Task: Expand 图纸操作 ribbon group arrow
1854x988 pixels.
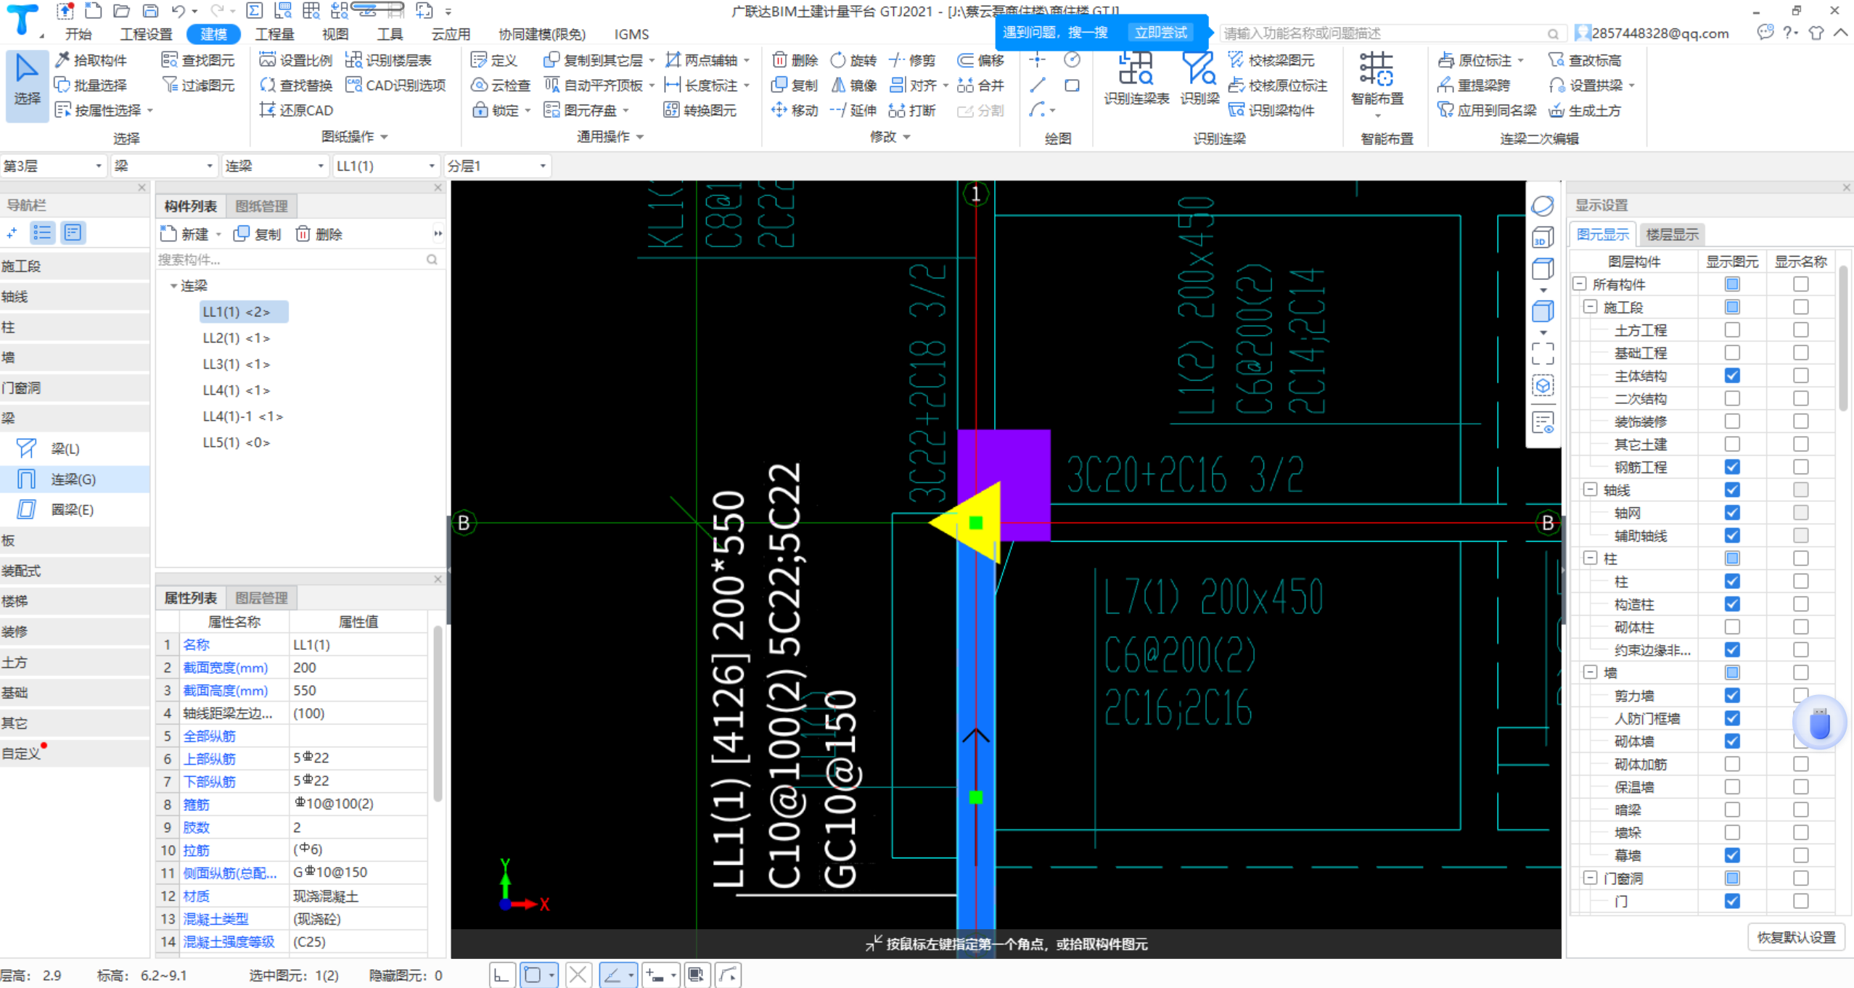Action: [385, 137]
